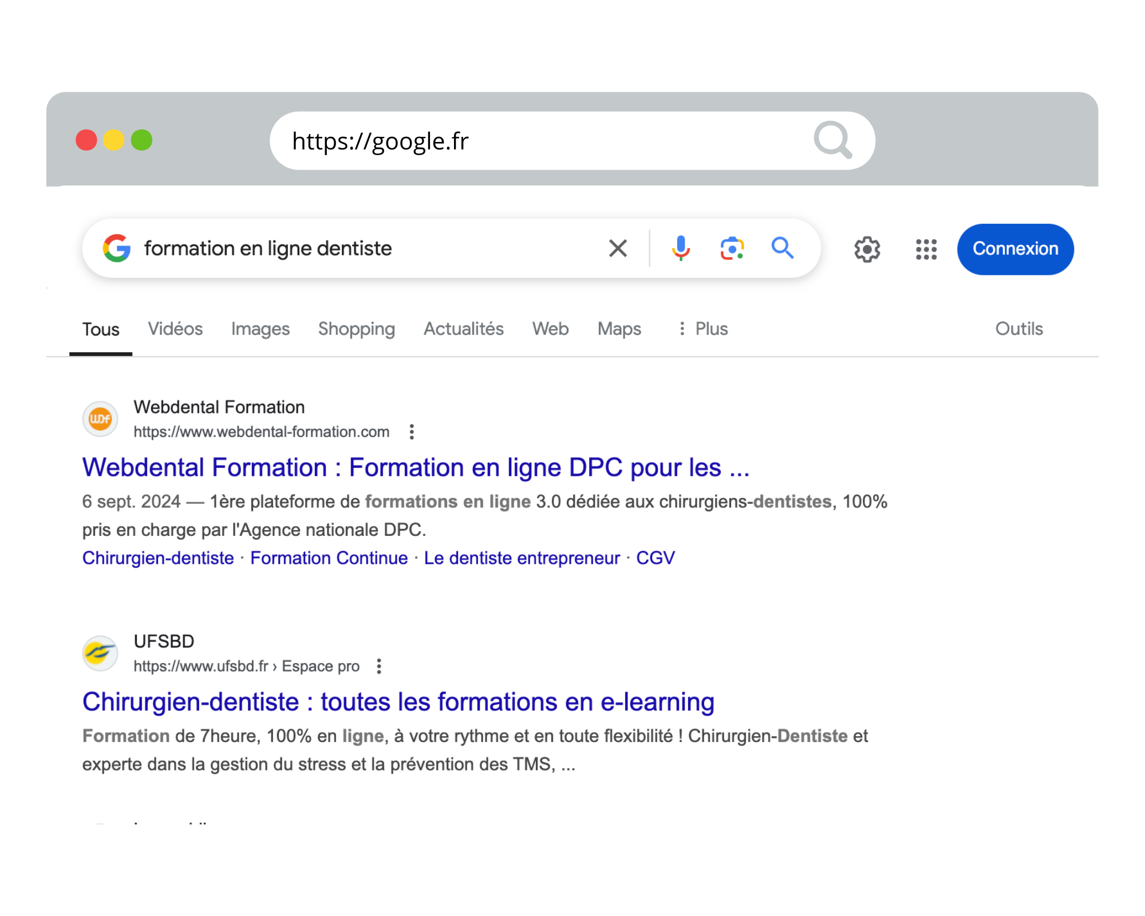1145x916 pixels.
Task: Click the Google logo in search box
Action: pyautogui.click(x=117, y=248)
